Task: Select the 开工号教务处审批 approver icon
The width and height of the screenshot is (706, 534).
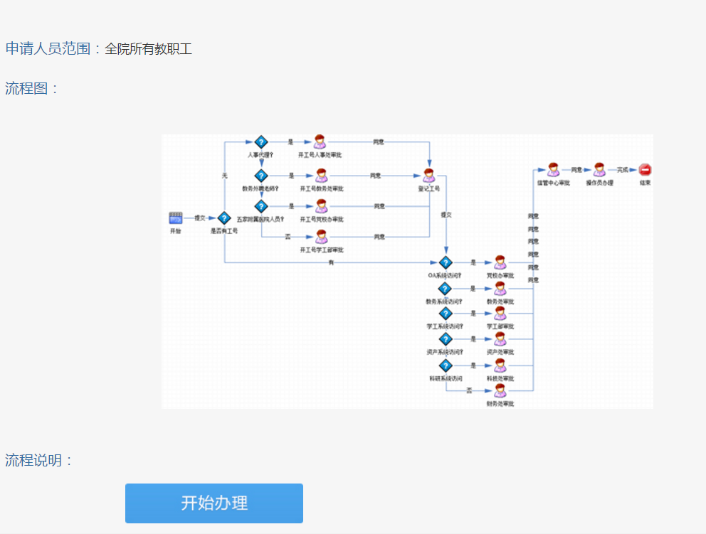Action: coord(321,175)
